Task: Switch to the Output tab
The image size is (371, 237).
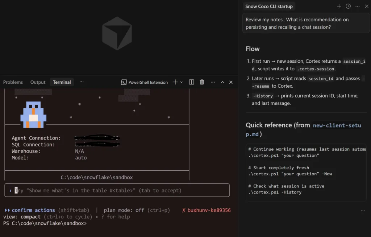Action: point(38,82)
